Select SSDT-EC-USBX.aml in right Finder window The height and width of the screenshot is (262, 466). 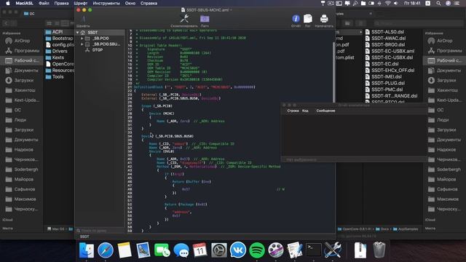click(x=392, y=51)
